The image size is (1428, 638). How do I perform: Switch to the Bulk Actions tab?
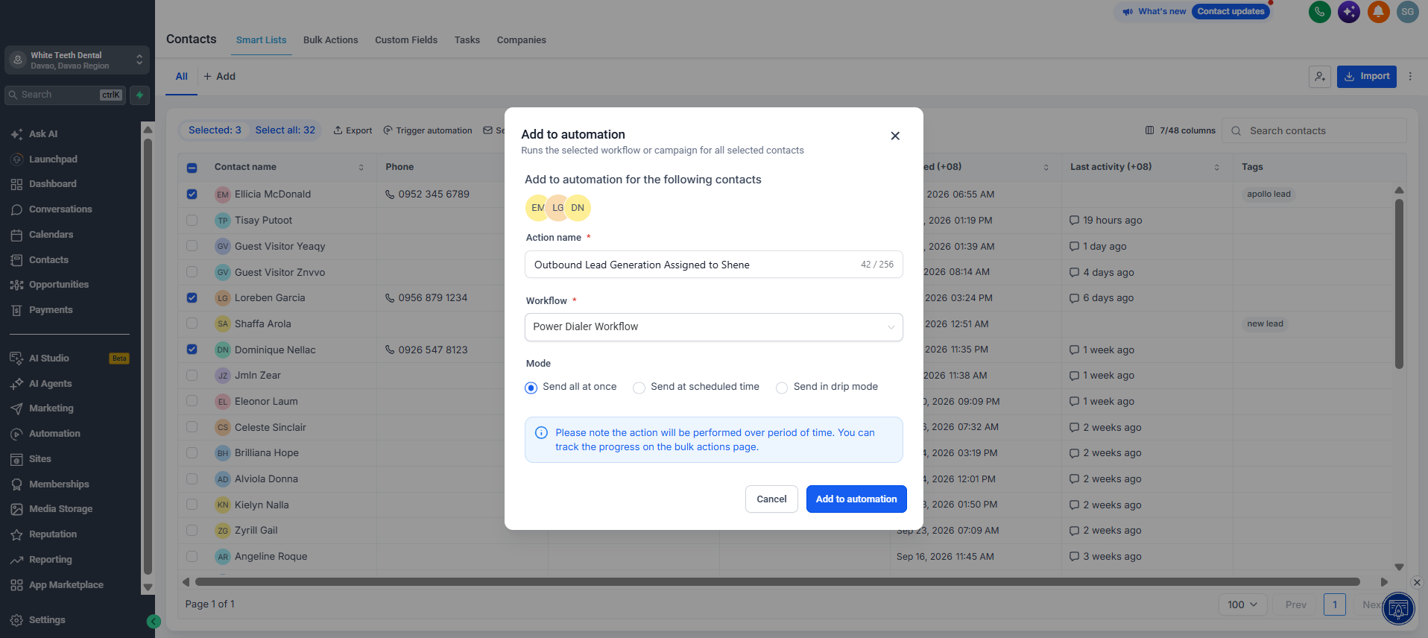(330, 40)
